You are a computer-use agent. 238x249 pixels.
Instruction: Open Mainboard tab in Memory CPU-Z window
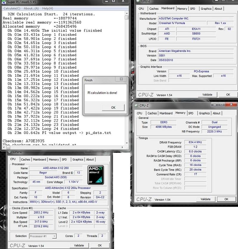[166, 113]
